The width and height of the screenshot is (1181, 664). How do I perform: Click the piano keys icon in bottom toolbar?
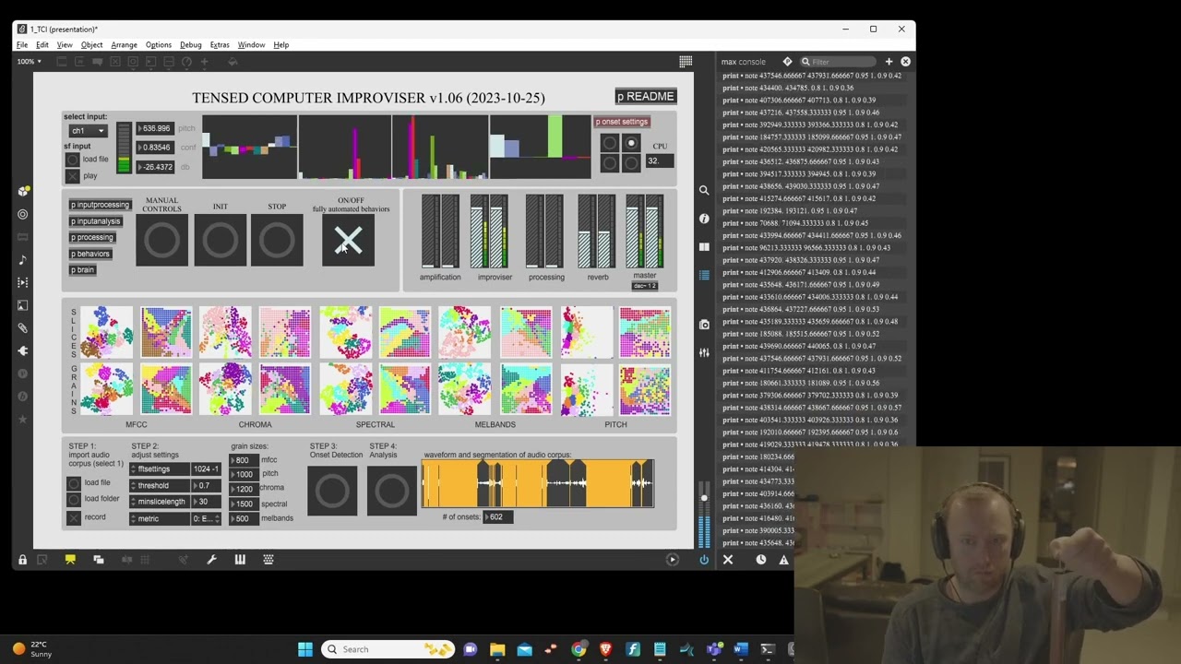click(240, 559)
